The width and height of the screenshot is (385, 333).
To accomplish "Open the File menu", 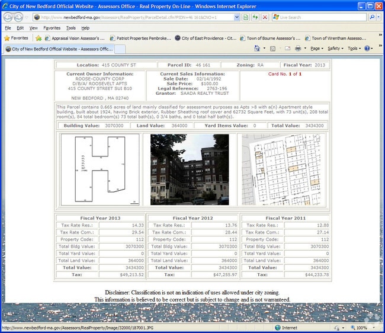I will coord(8,28).
